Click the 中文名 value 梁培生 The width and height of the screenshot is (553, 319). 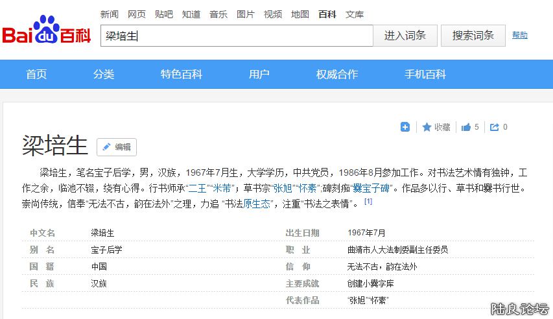tap(102, 233)
